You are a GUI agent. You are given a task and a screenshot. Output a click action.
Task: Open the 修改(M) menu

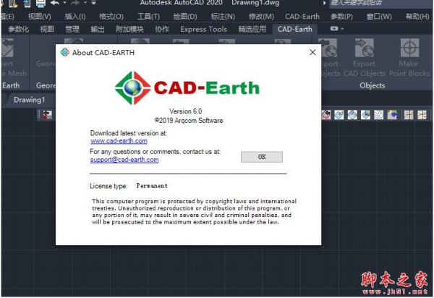(261, 17)
